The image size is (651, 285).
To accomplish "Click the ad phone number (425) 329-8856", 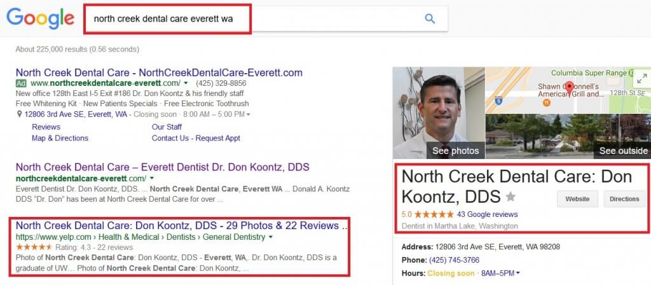I will click(x=221, y=83).
